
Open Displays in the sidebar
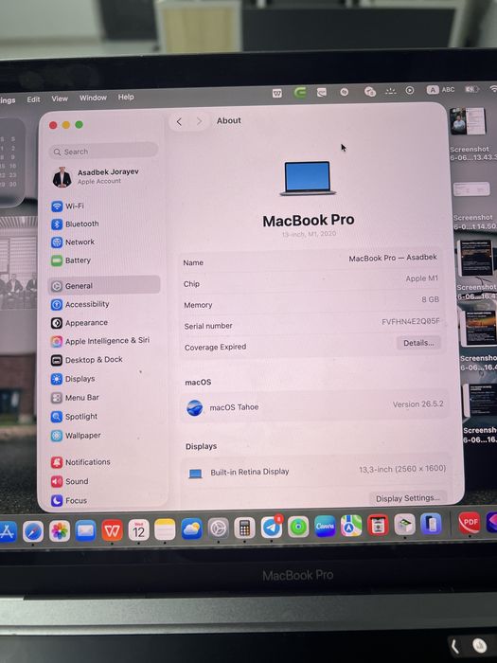pos(73,379)
